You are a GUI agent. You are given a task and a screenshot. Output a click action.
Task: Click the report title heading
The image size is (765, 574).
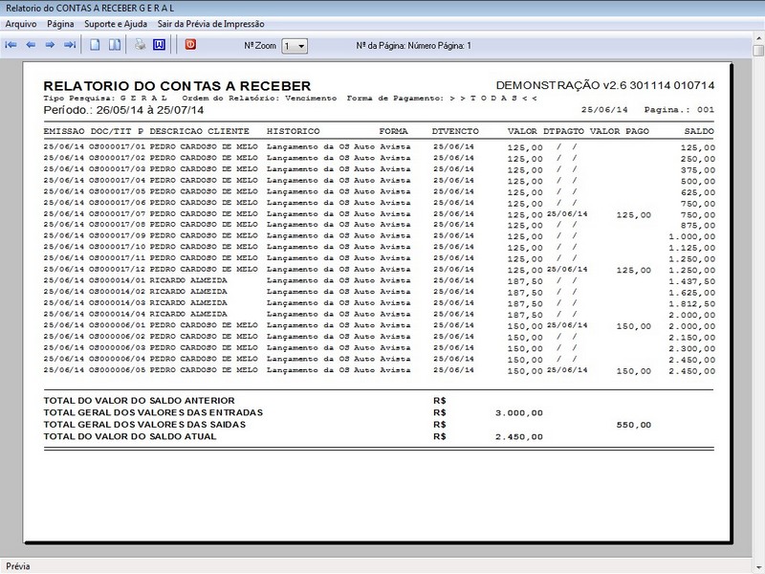click(x=176, y=86)
